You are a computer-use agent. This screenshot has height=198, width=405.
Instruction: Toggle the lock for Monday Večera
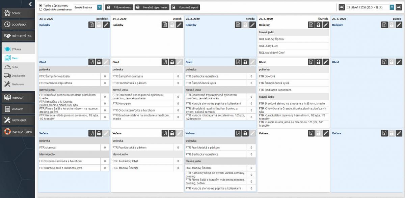click(x=99, y=133)
